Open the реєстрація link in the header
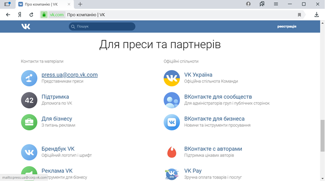Screen dimensions: 325x181 287,26
